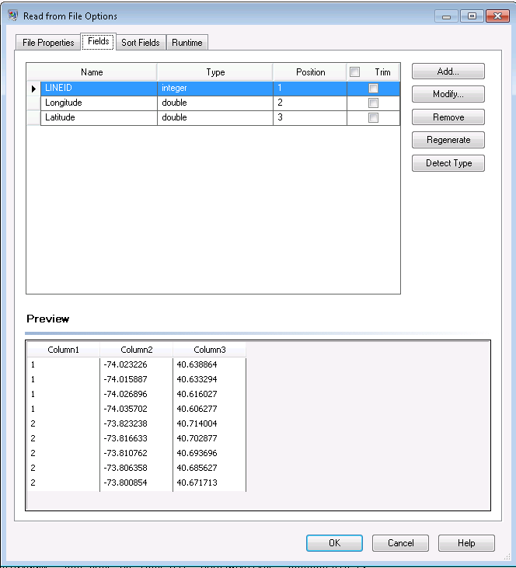The height and width of the screenshot is (568, 516).
Task: Check the Trim box for Latitude
Action: tap(373, 118)
